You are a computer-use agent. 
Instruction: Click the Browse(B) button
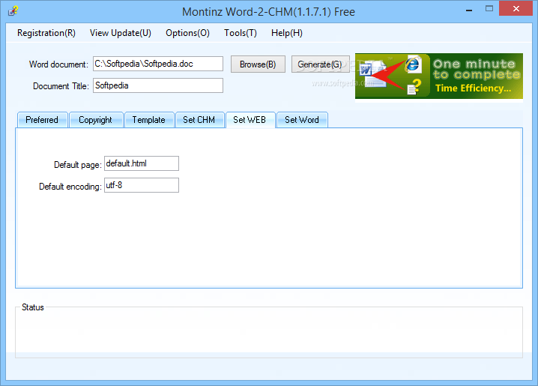pyautogui.click(x=258, y=64)
